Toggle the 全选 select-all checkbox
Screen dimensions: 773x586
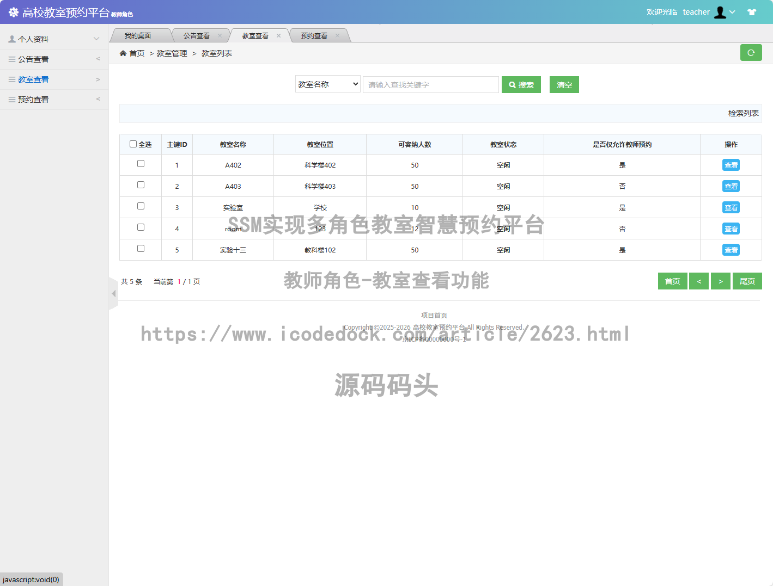point(133,144)
